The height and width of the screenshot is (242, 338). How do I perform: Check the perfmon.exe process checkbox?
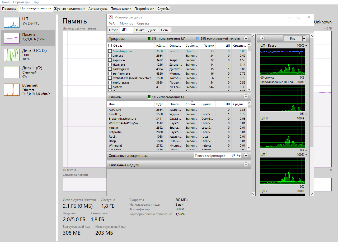click(x=110, y=74)
